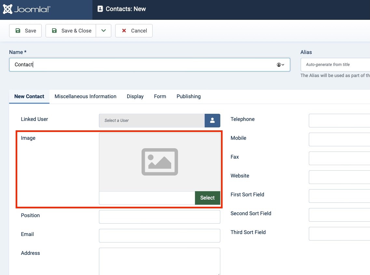Click the user icon beside Linked User
Viewport: 370px width, 275px height.
click(x=212, y=121)
